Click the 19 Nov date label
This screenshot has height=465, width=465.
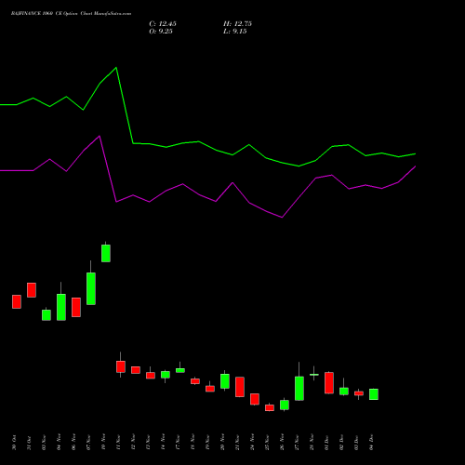click(x=207, y=443)
